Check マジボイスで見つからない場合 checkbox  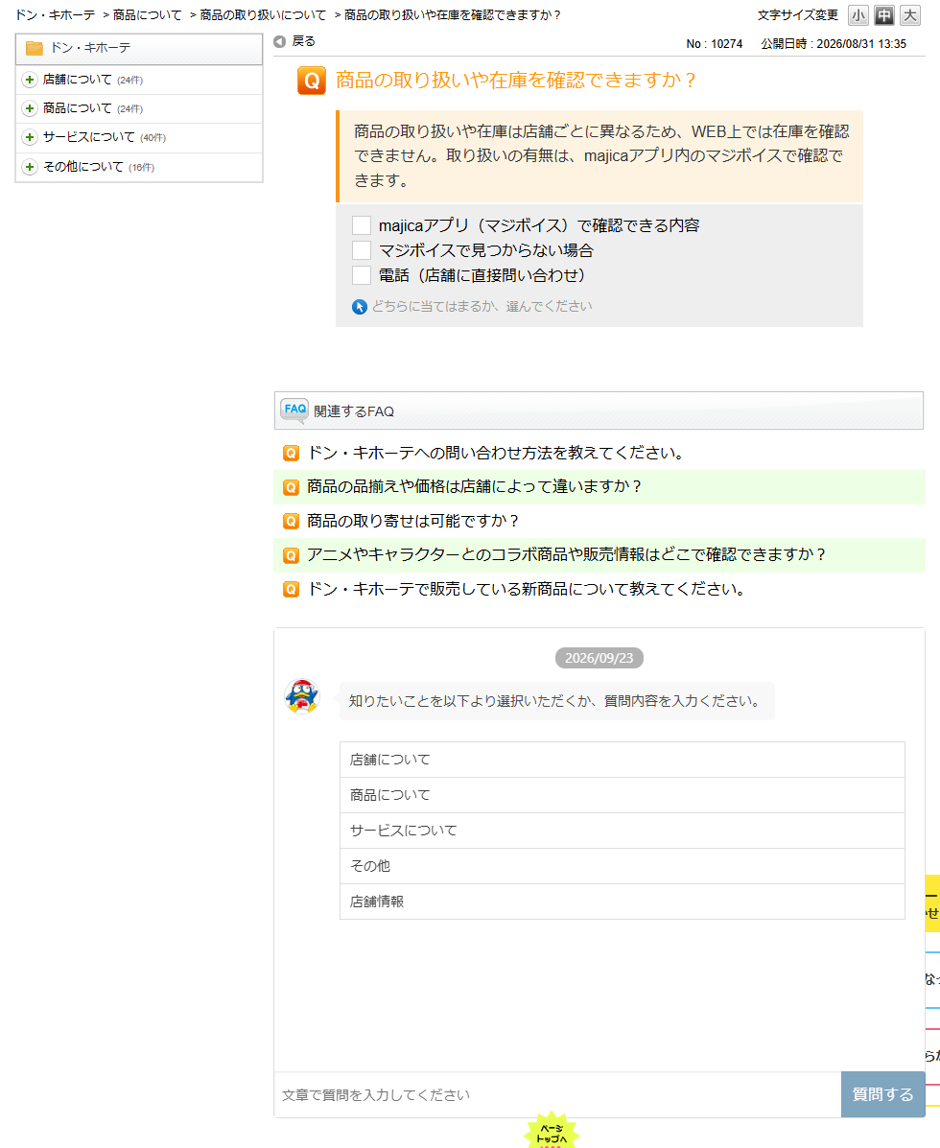pyautogui.click(x=362, y=250)
